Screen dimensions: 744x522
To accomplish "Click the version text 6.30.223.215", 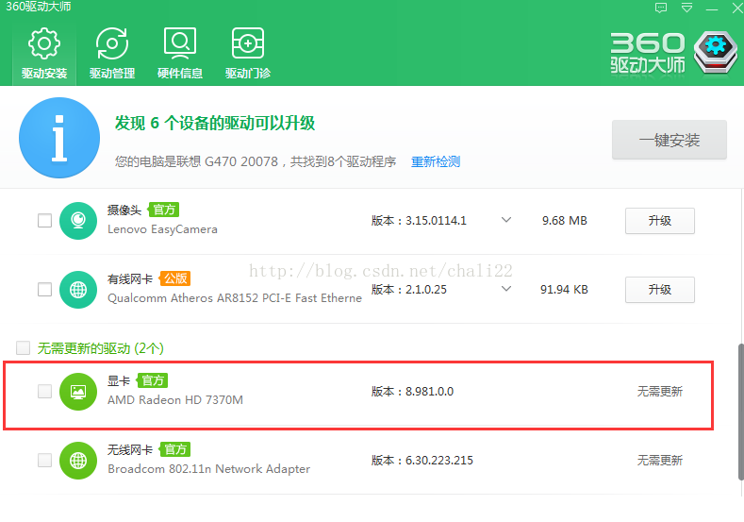I will tap(438, 461).
